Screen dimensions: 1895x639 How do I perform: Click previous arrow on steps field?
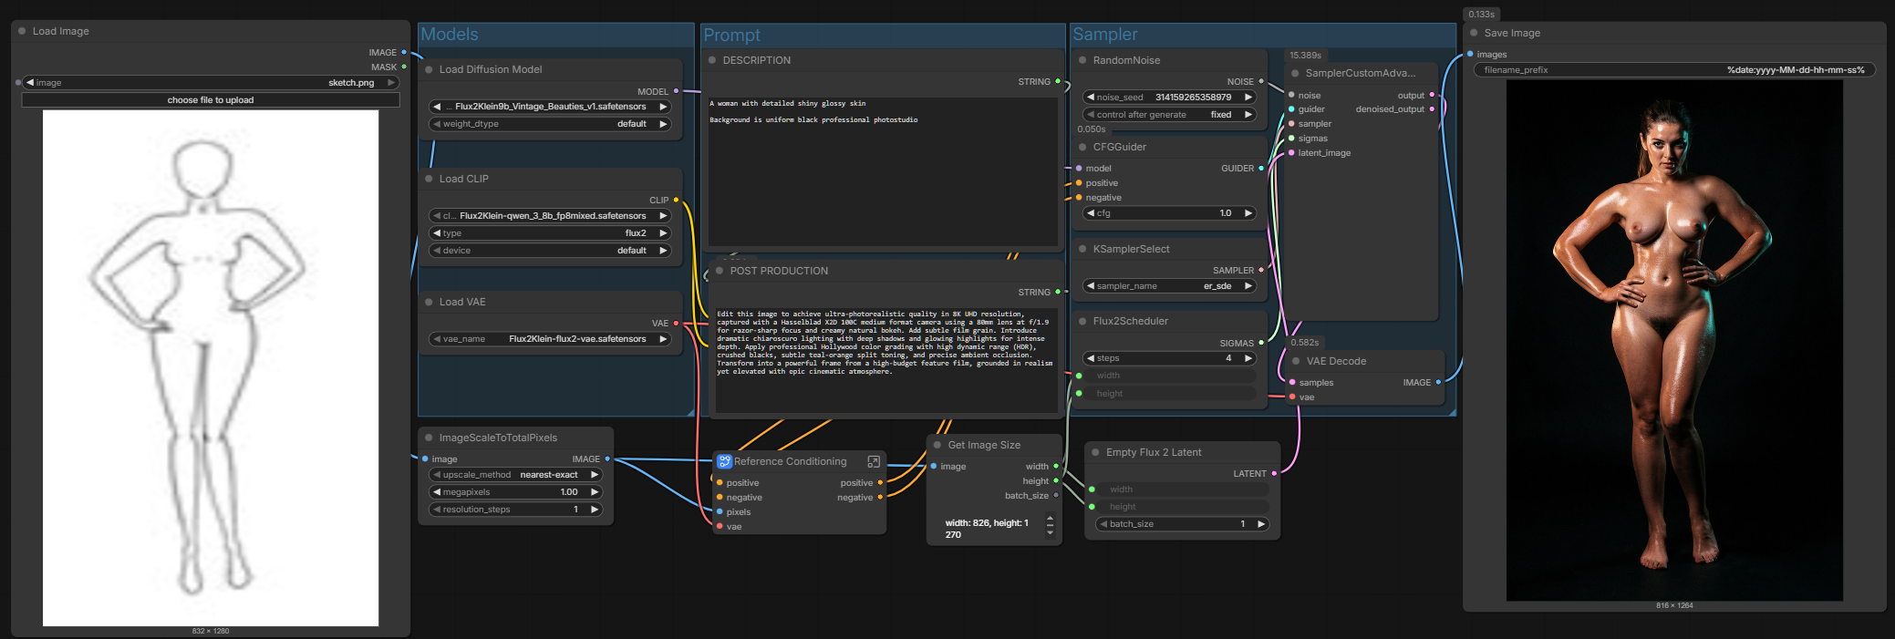tap(1091, 358)
